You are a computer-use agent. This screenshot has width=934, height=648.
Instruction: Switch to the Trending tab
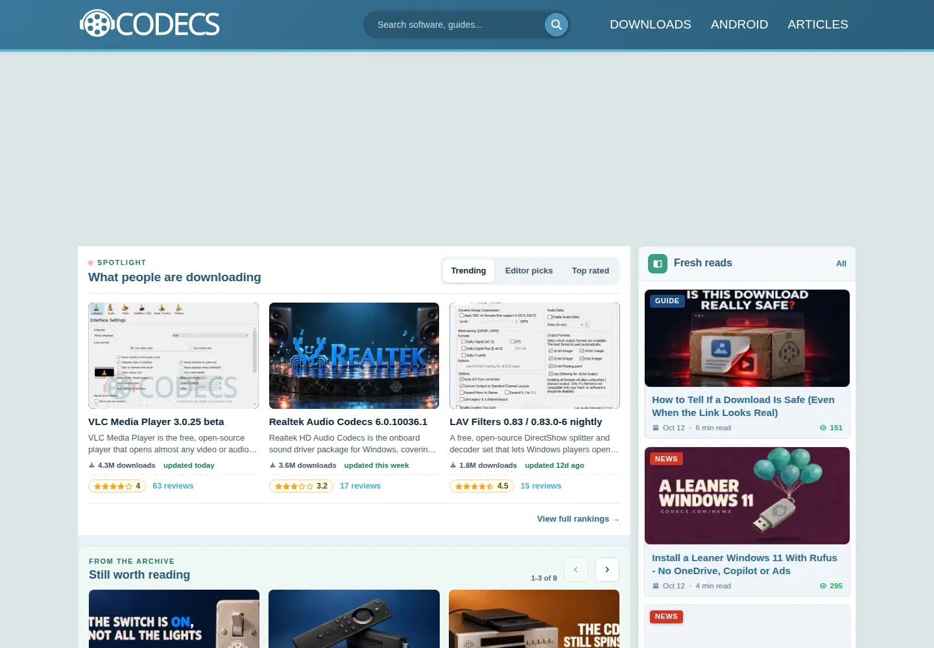(x=468, y=271)
